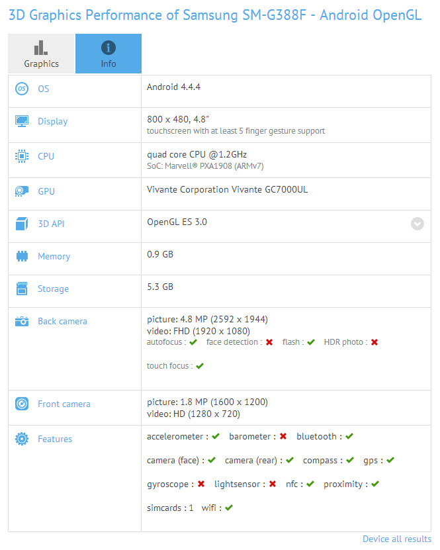Viewport: 440px width, 550px height.
Task: Click the Memory chip icon
Action: pyautogui.click(x=22, y=256)
